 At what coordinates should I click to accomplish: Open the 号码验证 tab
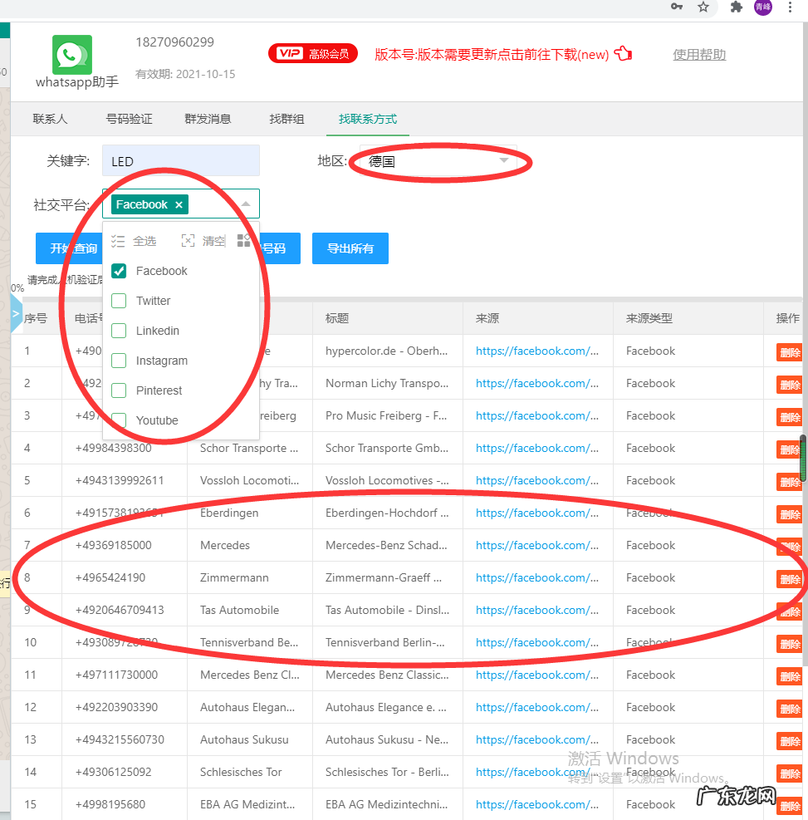tap(130, 119)
